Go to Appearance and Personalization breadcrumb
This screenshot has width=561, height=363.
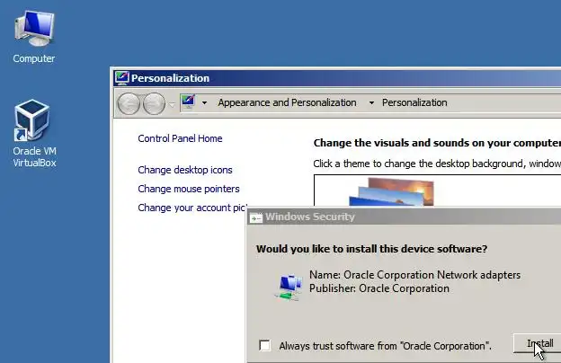287,102
